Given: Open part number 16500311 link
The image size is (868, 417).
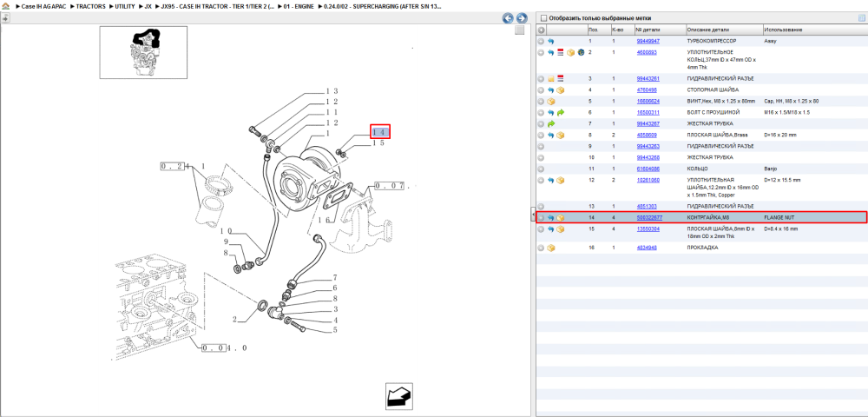Looking at the screenshot, I should [648, 112].
